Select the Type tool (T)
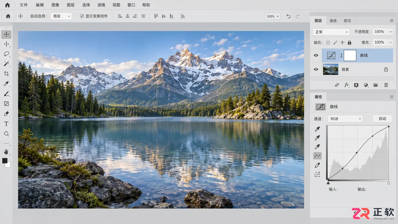Viewport: 398px width, 224px height. tap(6, 124)
